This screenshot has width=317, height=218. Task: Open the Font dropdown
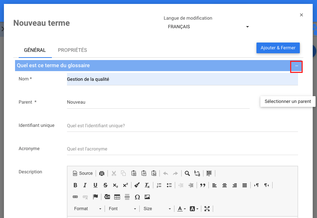[x=122, y=209]
